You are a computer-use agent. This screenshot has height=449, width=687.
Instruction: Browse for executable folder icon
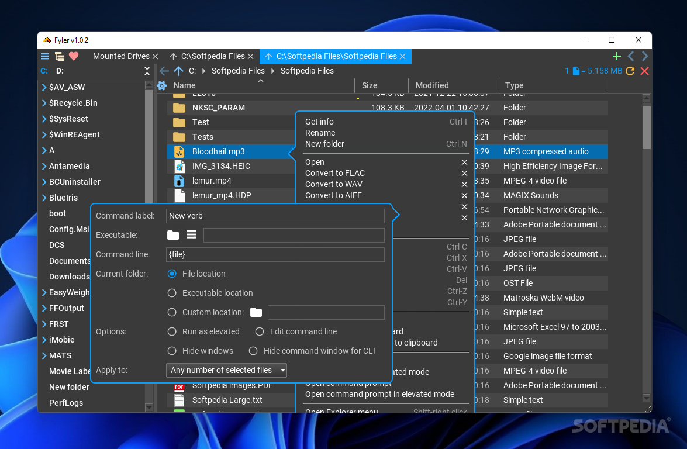(x=173, y=235)
